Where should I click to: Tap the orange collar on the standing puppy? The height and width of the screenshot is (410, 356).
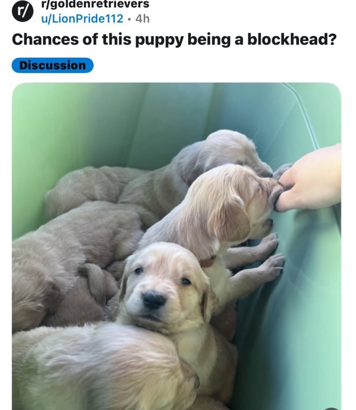[x=207, y=262]
